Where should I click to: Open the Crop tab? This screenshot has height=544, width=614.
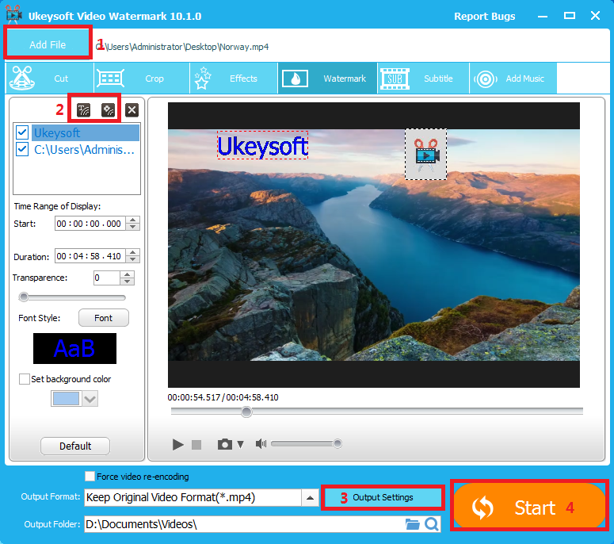click(142, 79)
